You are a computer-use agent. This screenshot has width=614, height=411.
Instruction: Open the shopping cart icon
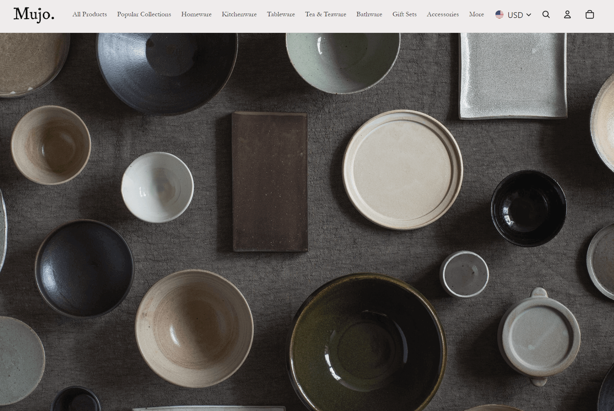click(x=590, y=15)
